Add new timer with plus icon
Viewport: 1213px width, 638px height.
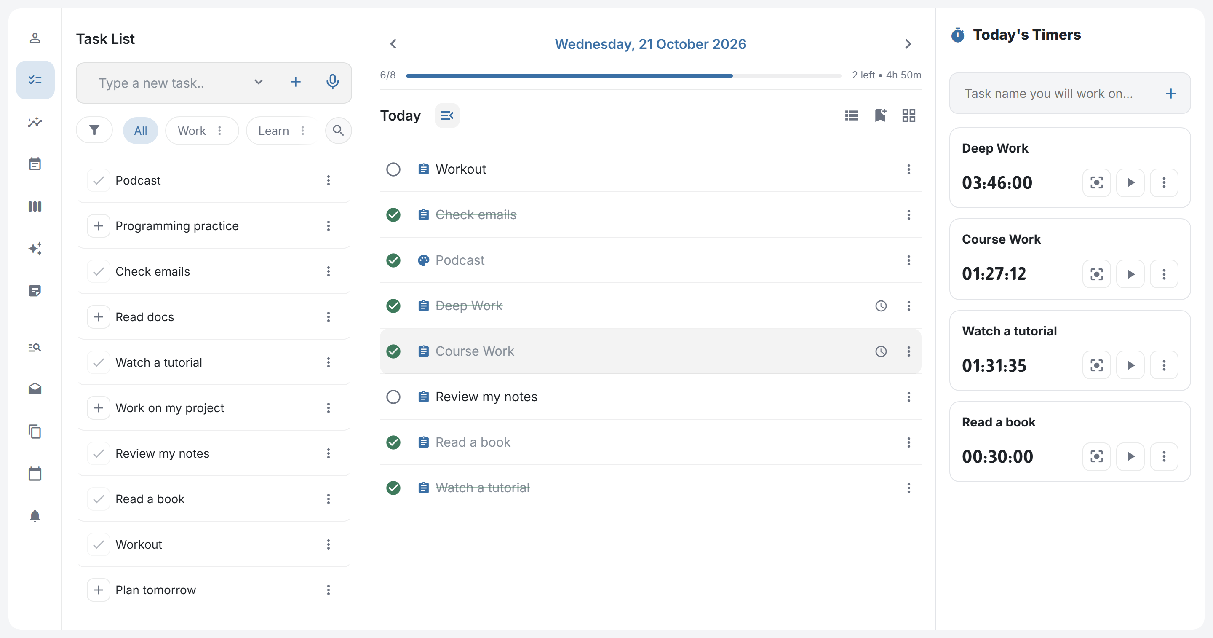click(1170, 93)
